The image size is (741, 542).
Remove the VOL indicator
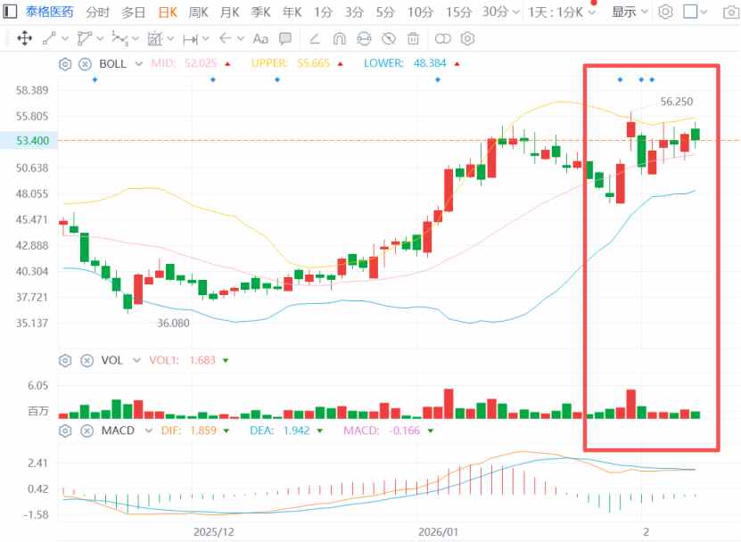point(87,360)
